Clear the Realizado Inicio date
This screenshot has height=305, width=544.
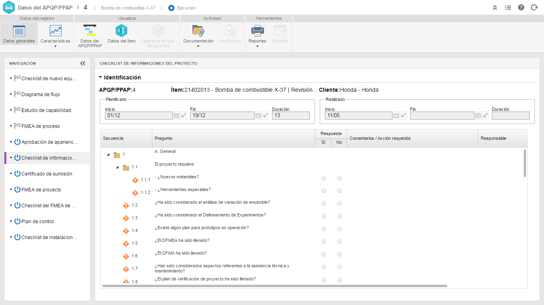[x=403, y=116]
